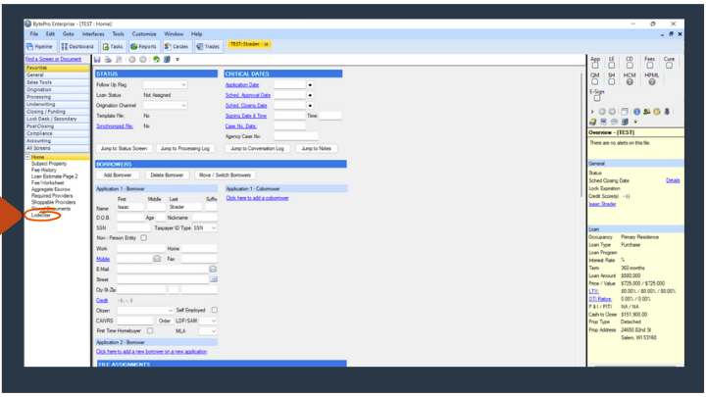Toggle the App checkbox

[x=595, y=66]
